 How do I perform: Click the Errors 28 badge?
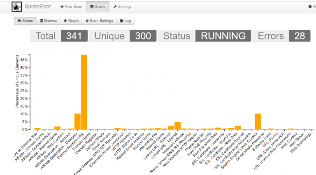[x=281, y=36]
